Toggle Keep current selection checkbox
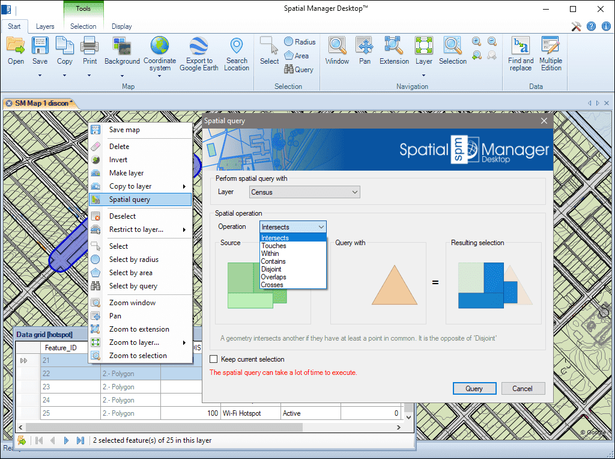The image size is (615, 459). (213, 359)
